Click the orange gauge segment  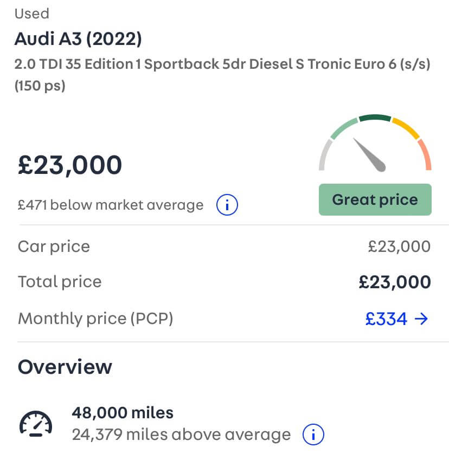tap(426, 154)
